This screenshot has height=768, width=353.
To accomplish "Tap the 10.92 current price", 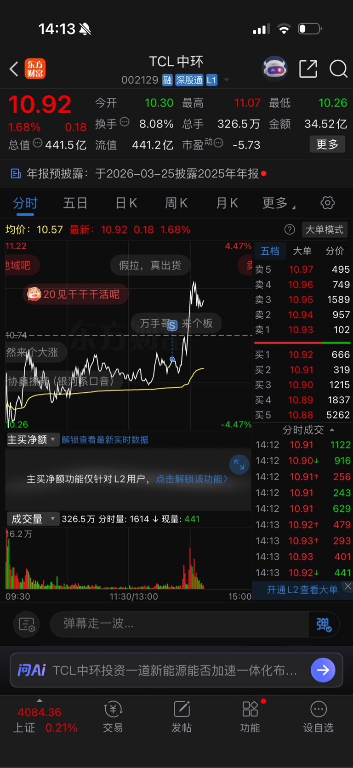I will (40, 104).
